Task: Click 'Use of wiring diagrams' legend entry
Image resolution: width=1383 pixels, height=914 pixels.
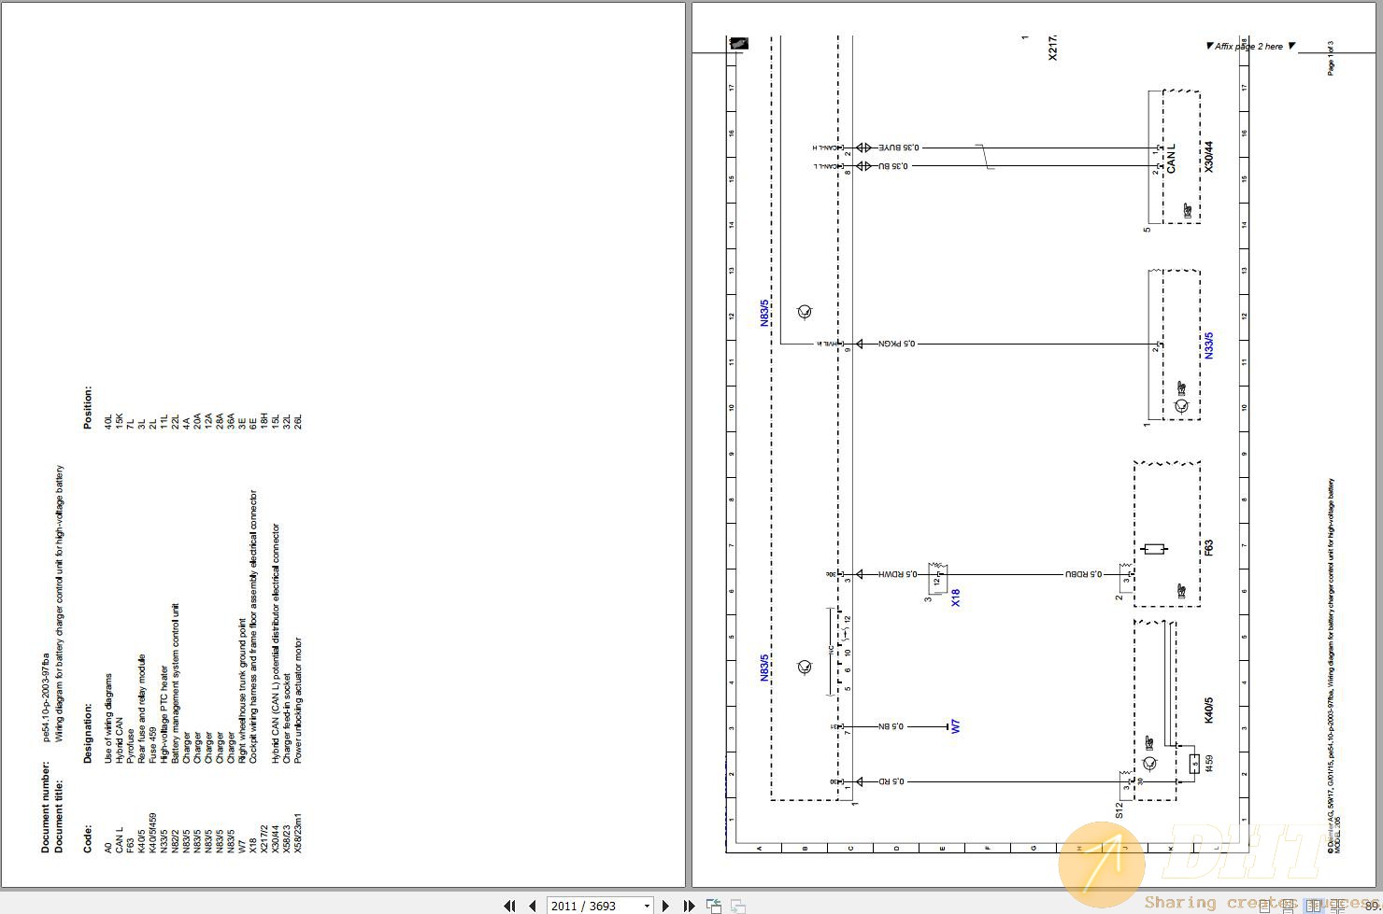Action: (107, 719)
